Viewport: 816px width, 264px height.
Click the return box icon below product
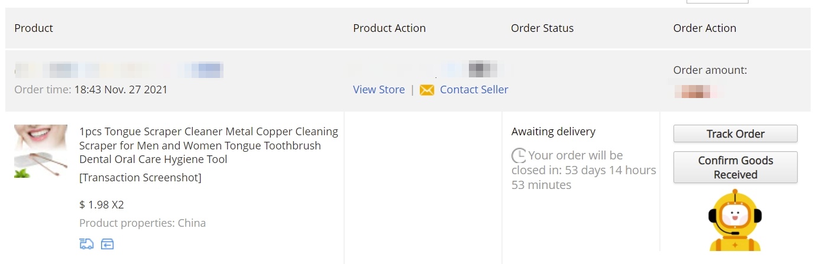pyautogui.click(x=107, y=244)
